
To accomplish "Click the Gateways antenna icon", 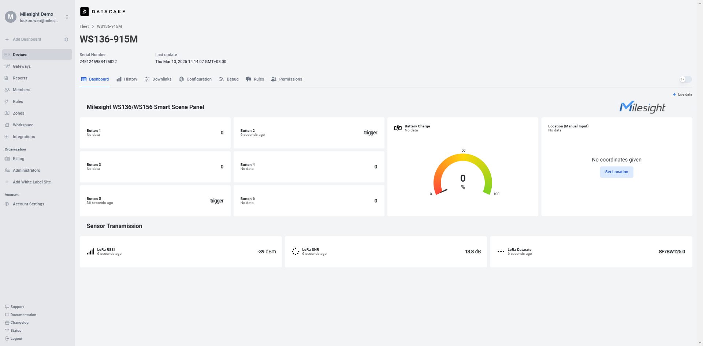I will (x=7, y=66).
